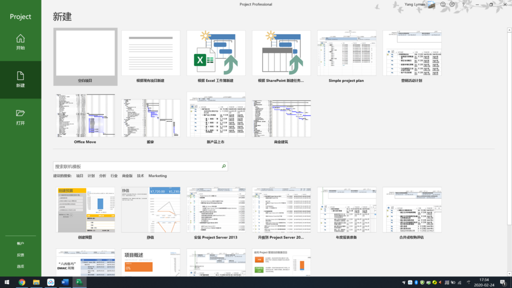Image resolution: width=512 pixels, height=288 pixels.
Task: Open the Office Move template
Action: click(x=85, y=114)
